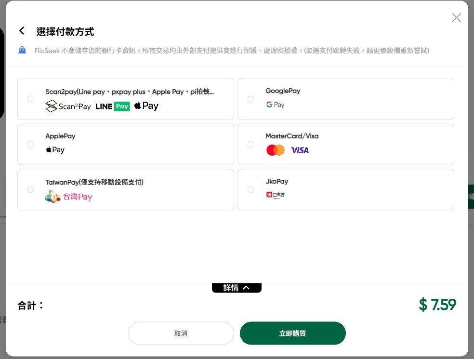Click the Apple Pay logo under ApplePay
The image size is (474, 359).
[55, 150]
